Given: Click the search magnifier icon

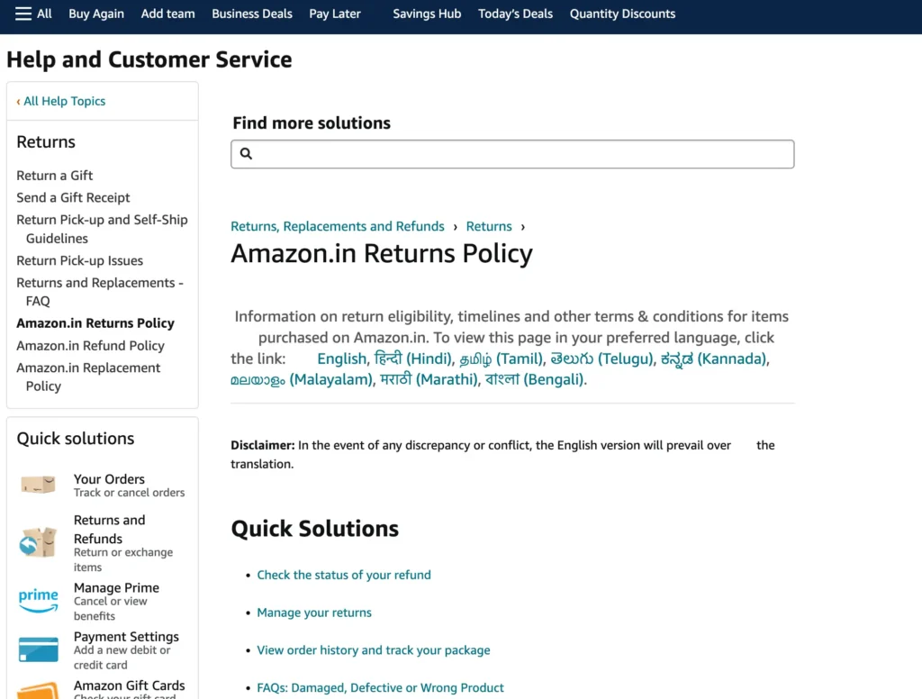Looking at the screenshot, I should pyautogui.click(x=246, y=153).
